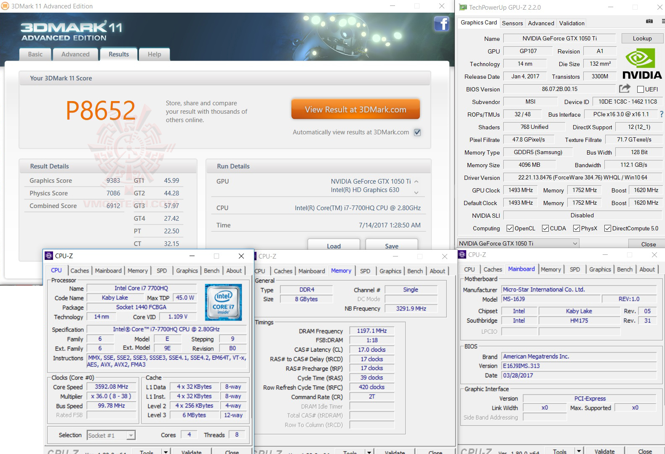
Task: Switch to the Advanced tab in 3DMark
Action: click(75, 54)
